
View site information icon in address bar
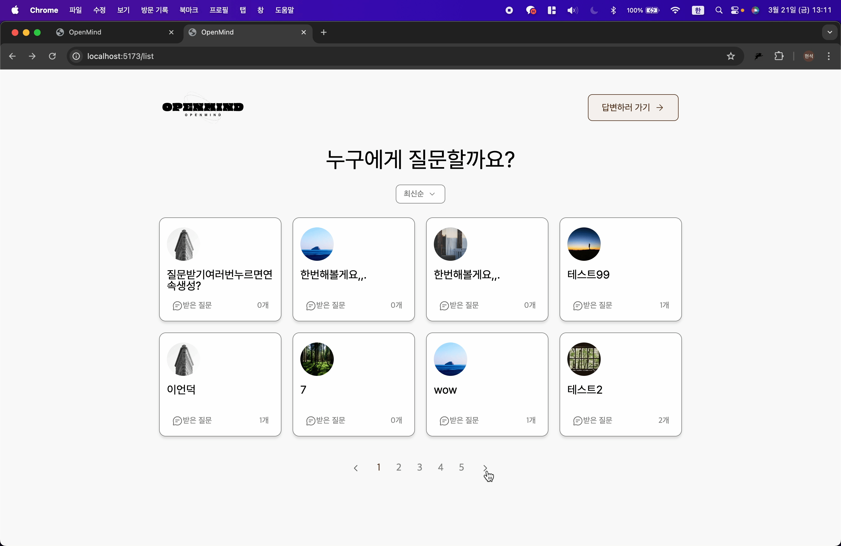coord(76,56)
